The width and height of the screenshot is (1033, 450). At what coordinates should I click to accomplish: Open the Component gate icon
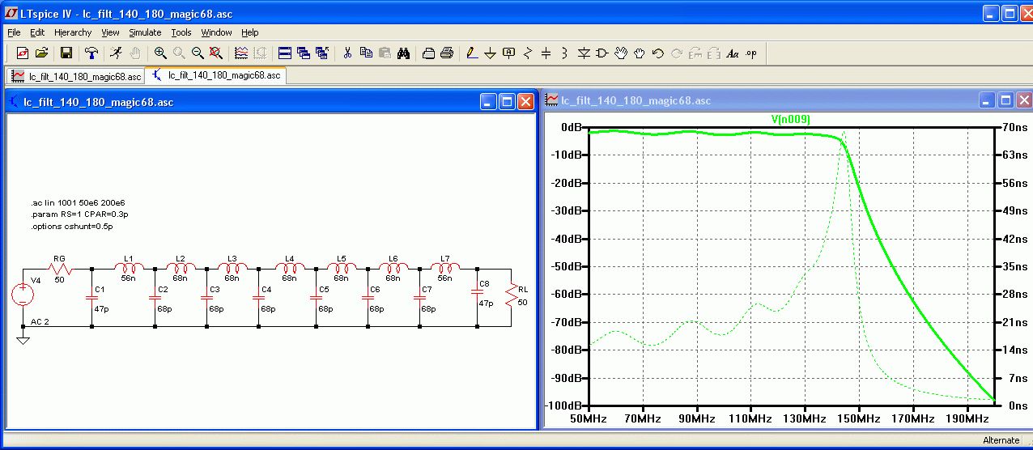[602, 53]
